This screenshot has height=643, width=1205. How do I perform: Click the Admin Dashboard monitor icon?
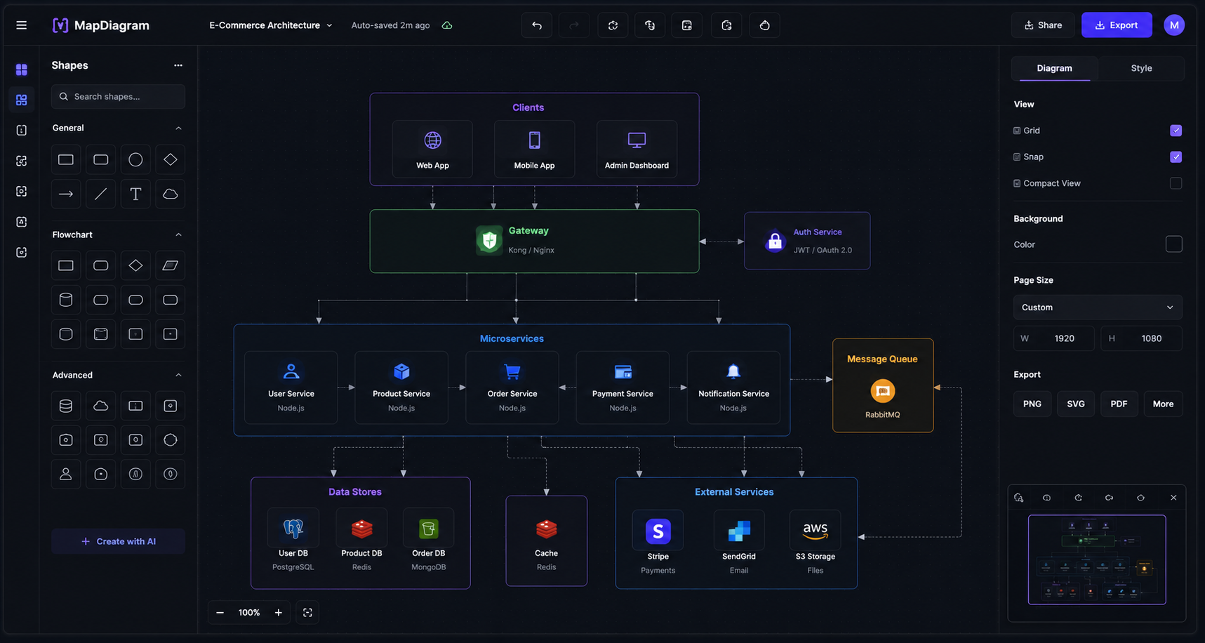click(x=637, y=140)
